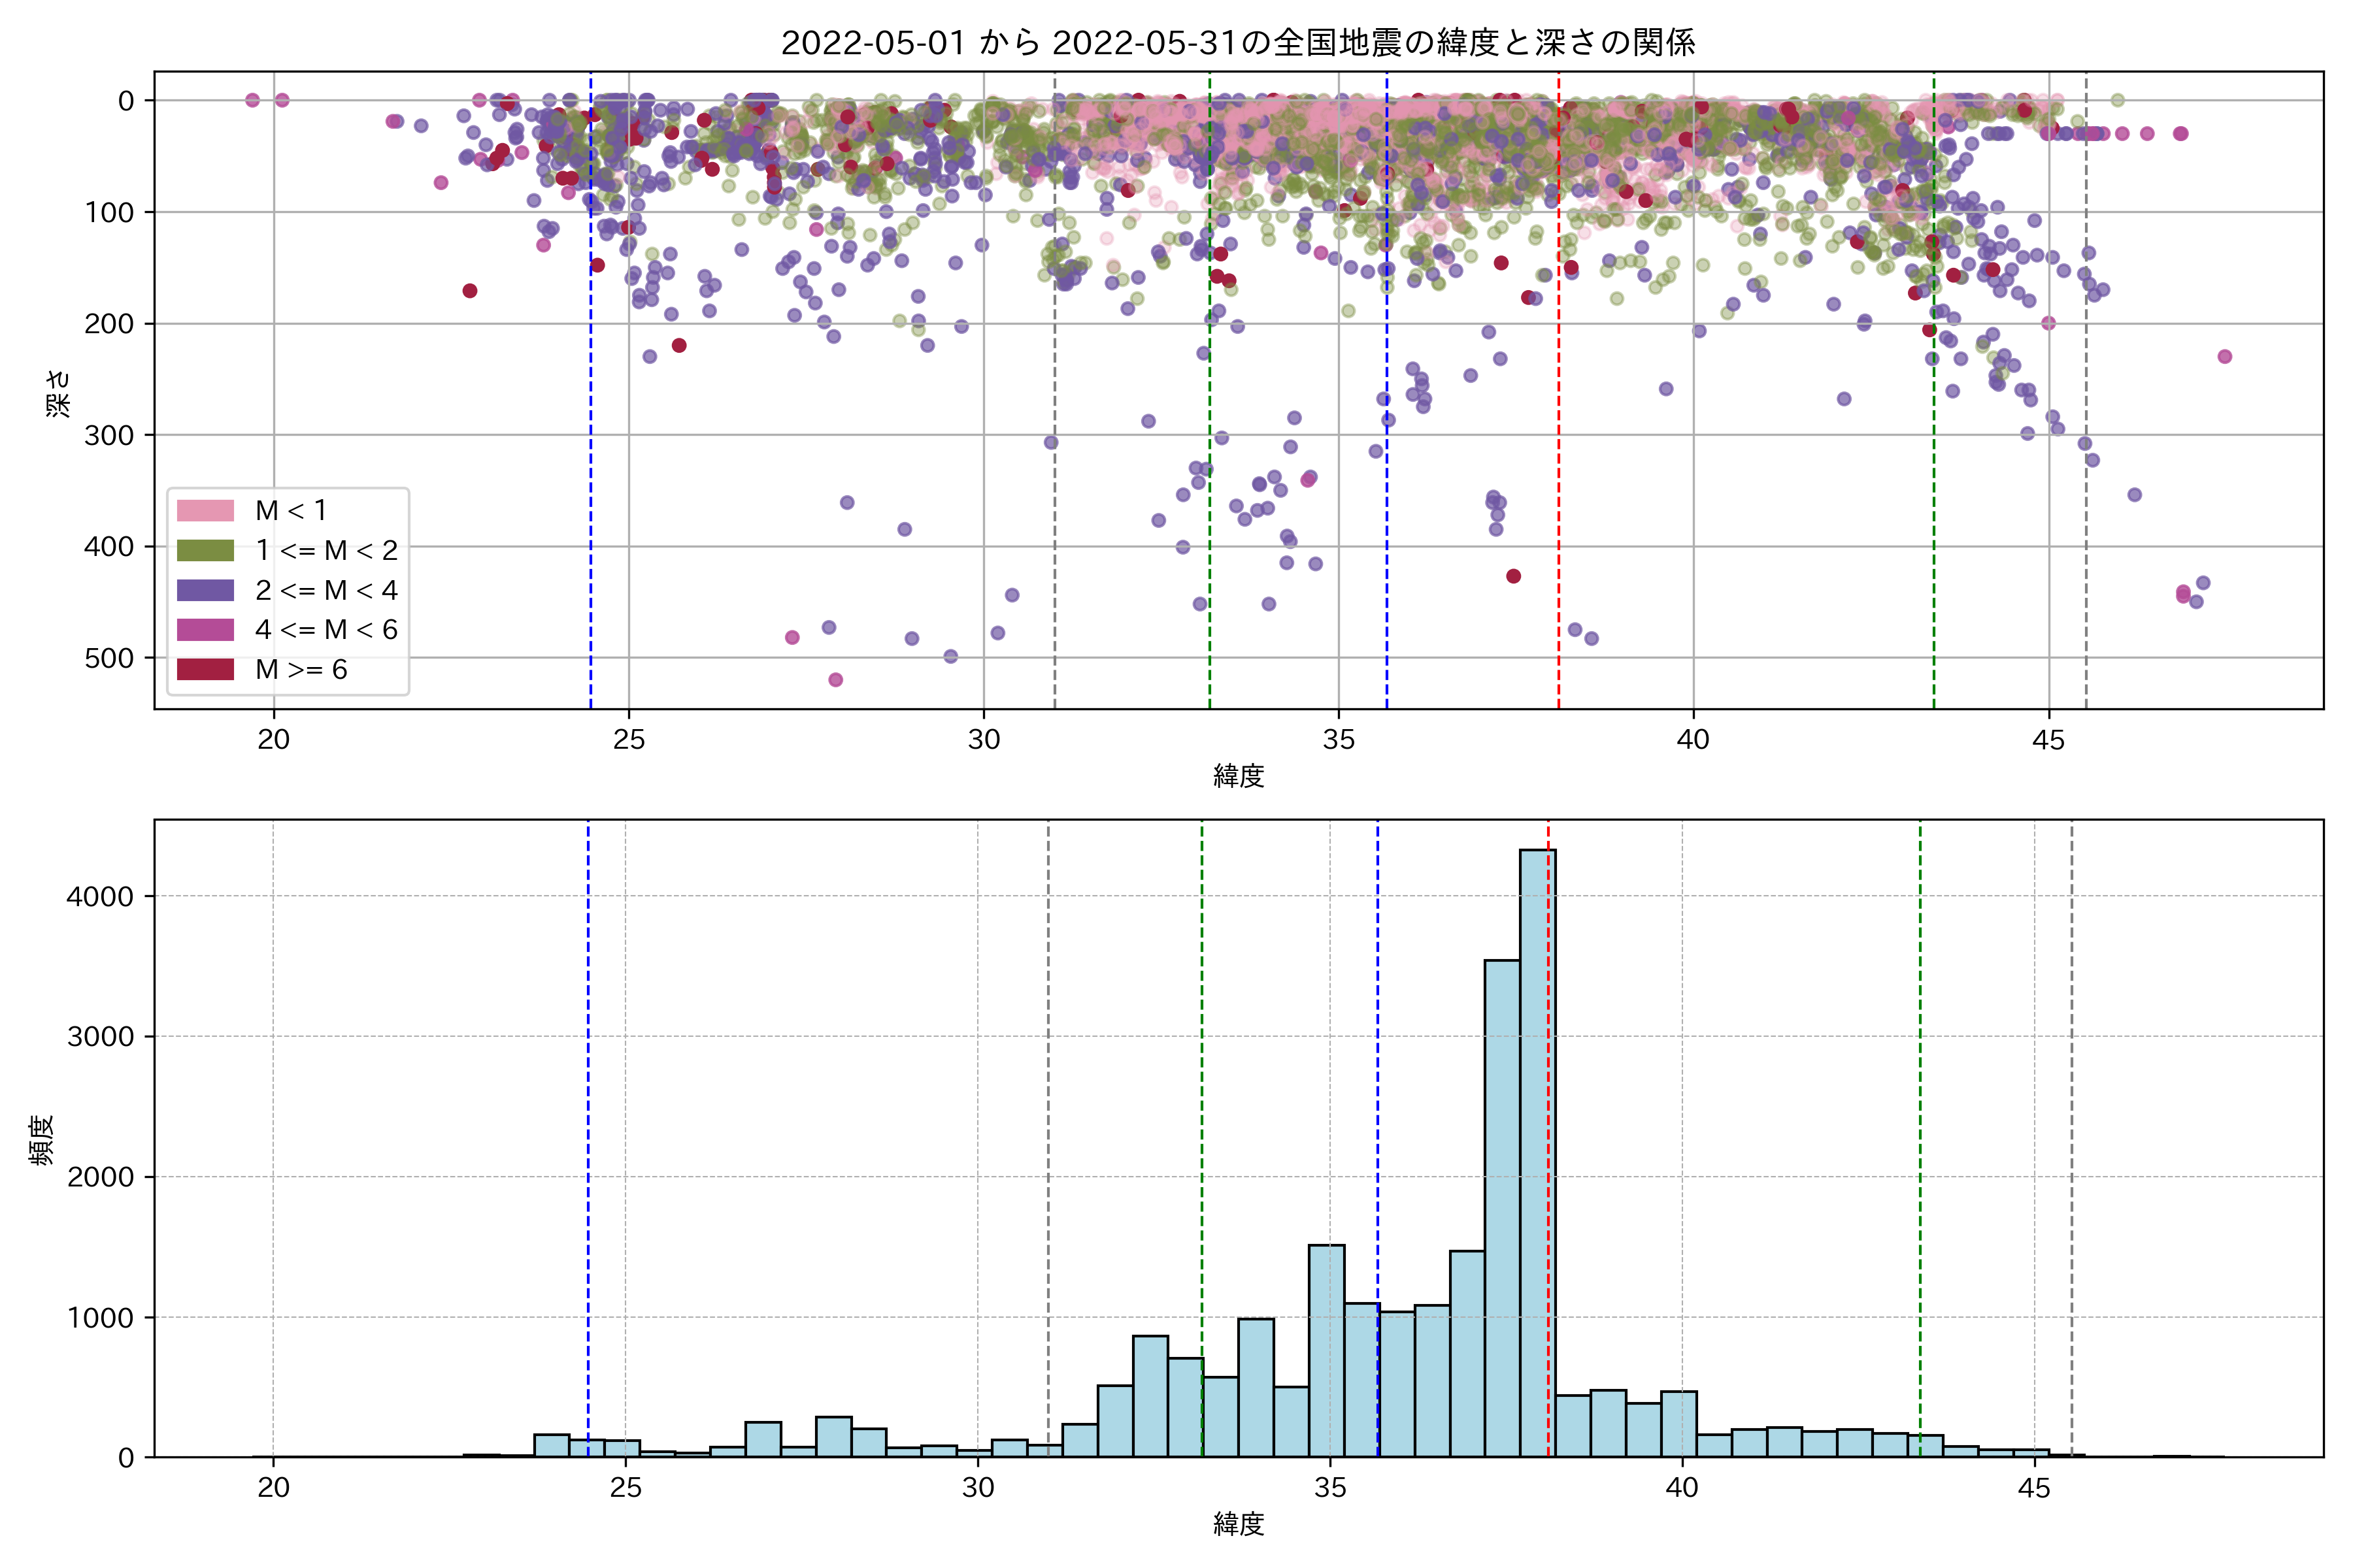Click the olive green 1 <= M < 2 swatch
This screenshot has width=2353, height=1568.
tap(205, 551)
